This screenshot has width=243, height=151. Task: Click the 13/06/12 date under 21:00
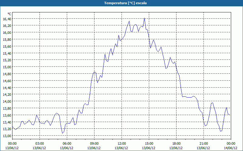tap(203, 148)
